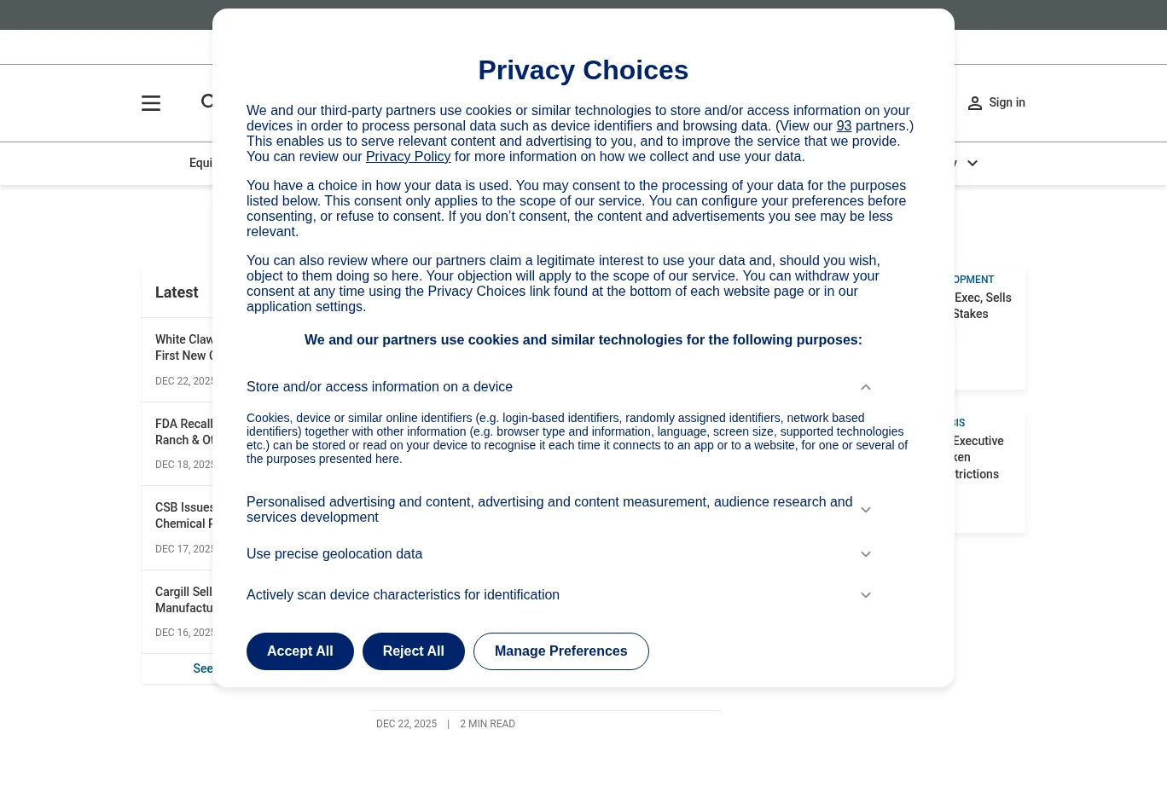Click the Sign in text link
The height and width of the screenshot is (810, 1167).
[1007, 102]
